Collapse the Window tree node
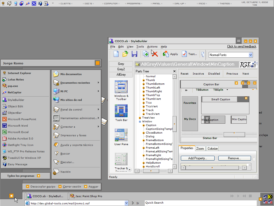Viewport: 274px width, 206px height. (140, 122)
